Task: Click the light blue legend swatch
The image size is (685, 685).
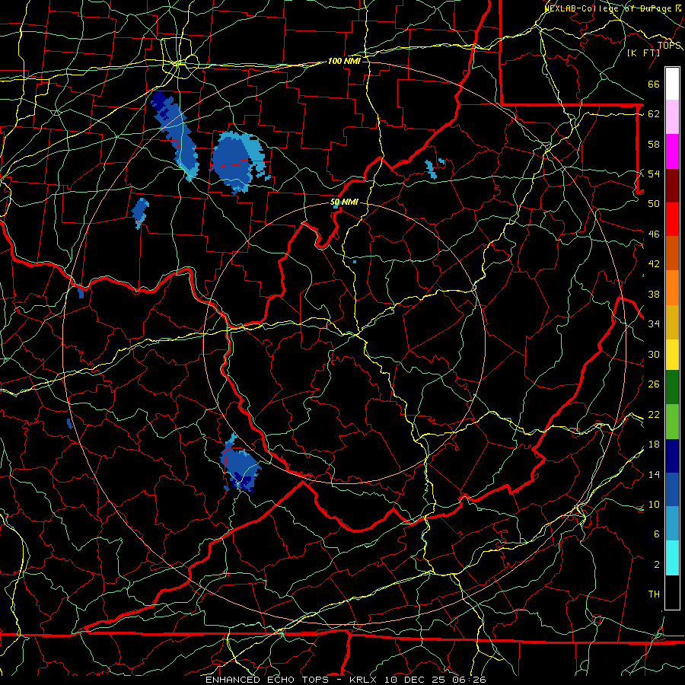Action: (672, 524)
